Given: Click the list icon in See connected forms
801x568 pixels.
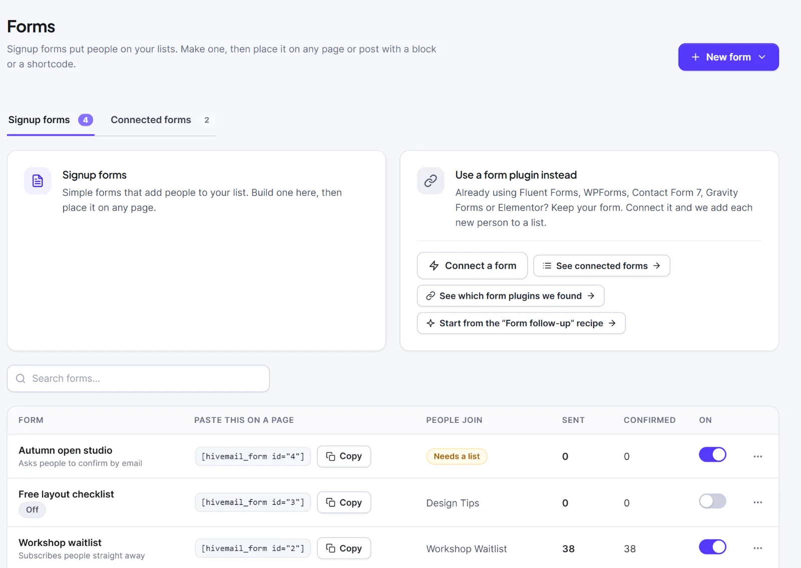Looking at the screenshot, I should (547, 266).
